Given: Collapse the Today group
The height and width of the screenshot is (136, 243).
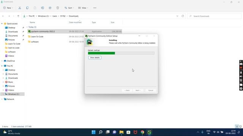Looking at the screenshot, I should pos(27,27).
